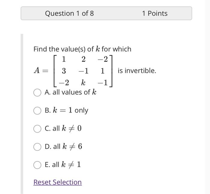Click the gray vertical bar beside the question
The image size is (210, 194).
click(22, 114)
